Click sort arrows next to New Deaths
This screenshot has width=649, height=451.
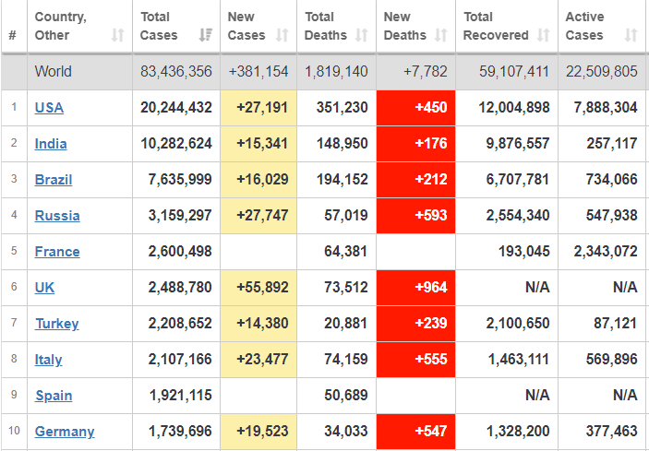point(441,35)
